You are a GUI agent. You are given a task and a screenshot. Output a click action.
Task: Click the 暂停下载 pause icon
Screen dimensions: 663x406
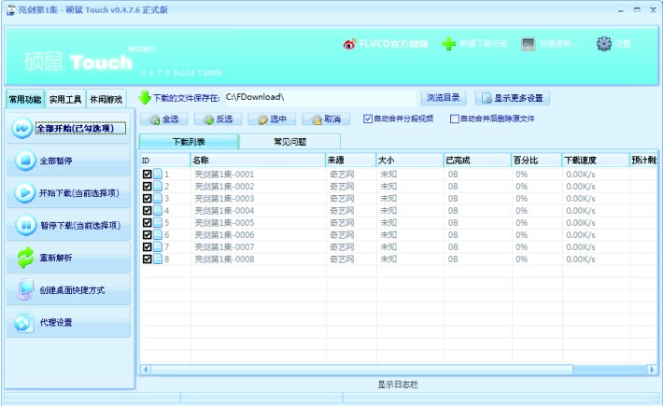pos(26,225)
